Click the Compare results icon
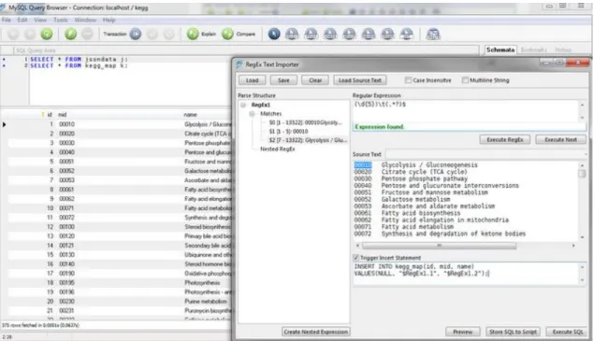 [x=227, y=34]
